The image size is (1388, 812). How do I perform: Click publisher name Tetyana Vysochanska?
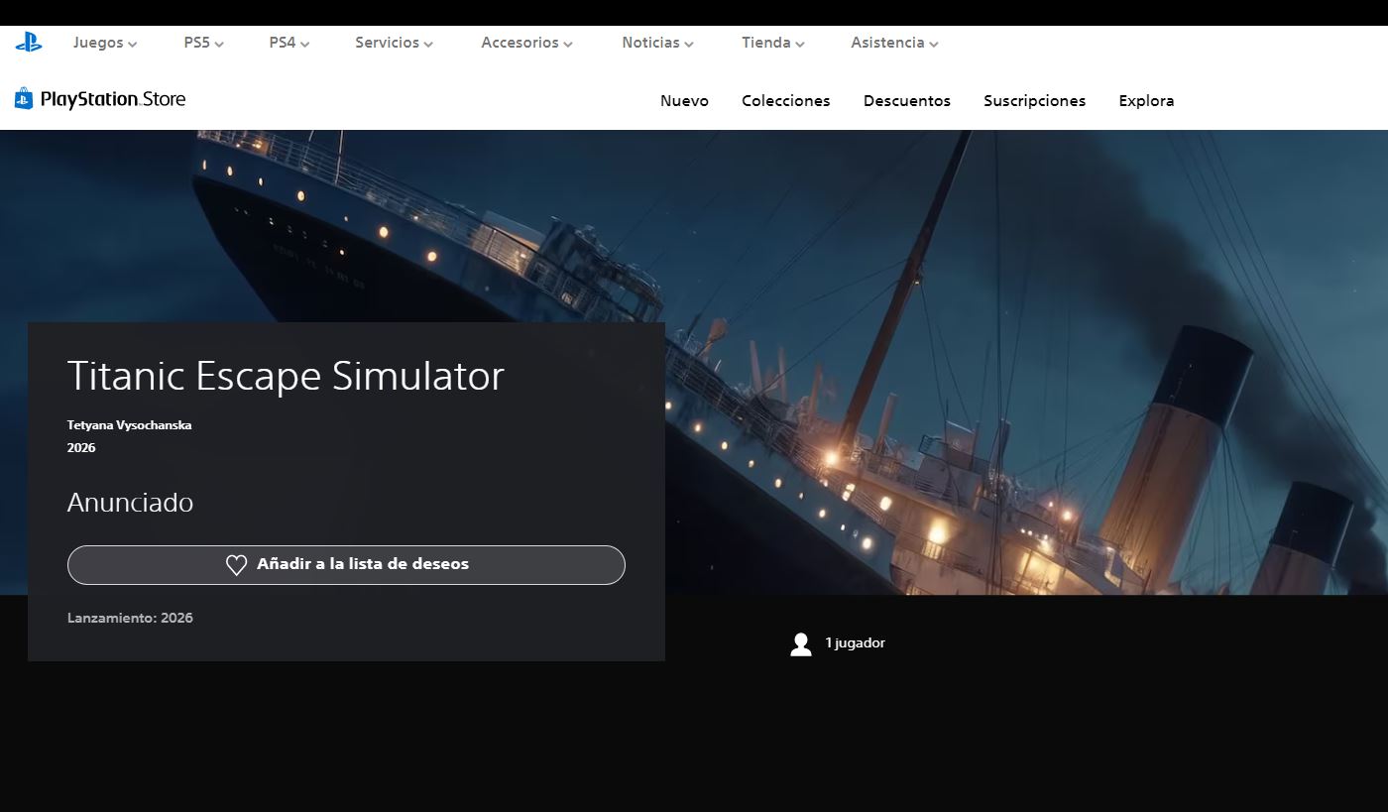click(x=129, y=425)
